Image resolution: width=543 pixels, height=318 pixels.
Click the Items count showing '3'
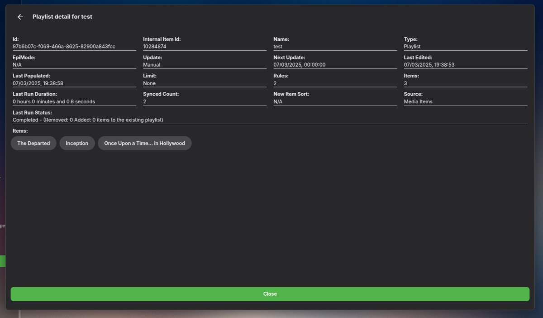pyautogui.click(x=405, y=83)
